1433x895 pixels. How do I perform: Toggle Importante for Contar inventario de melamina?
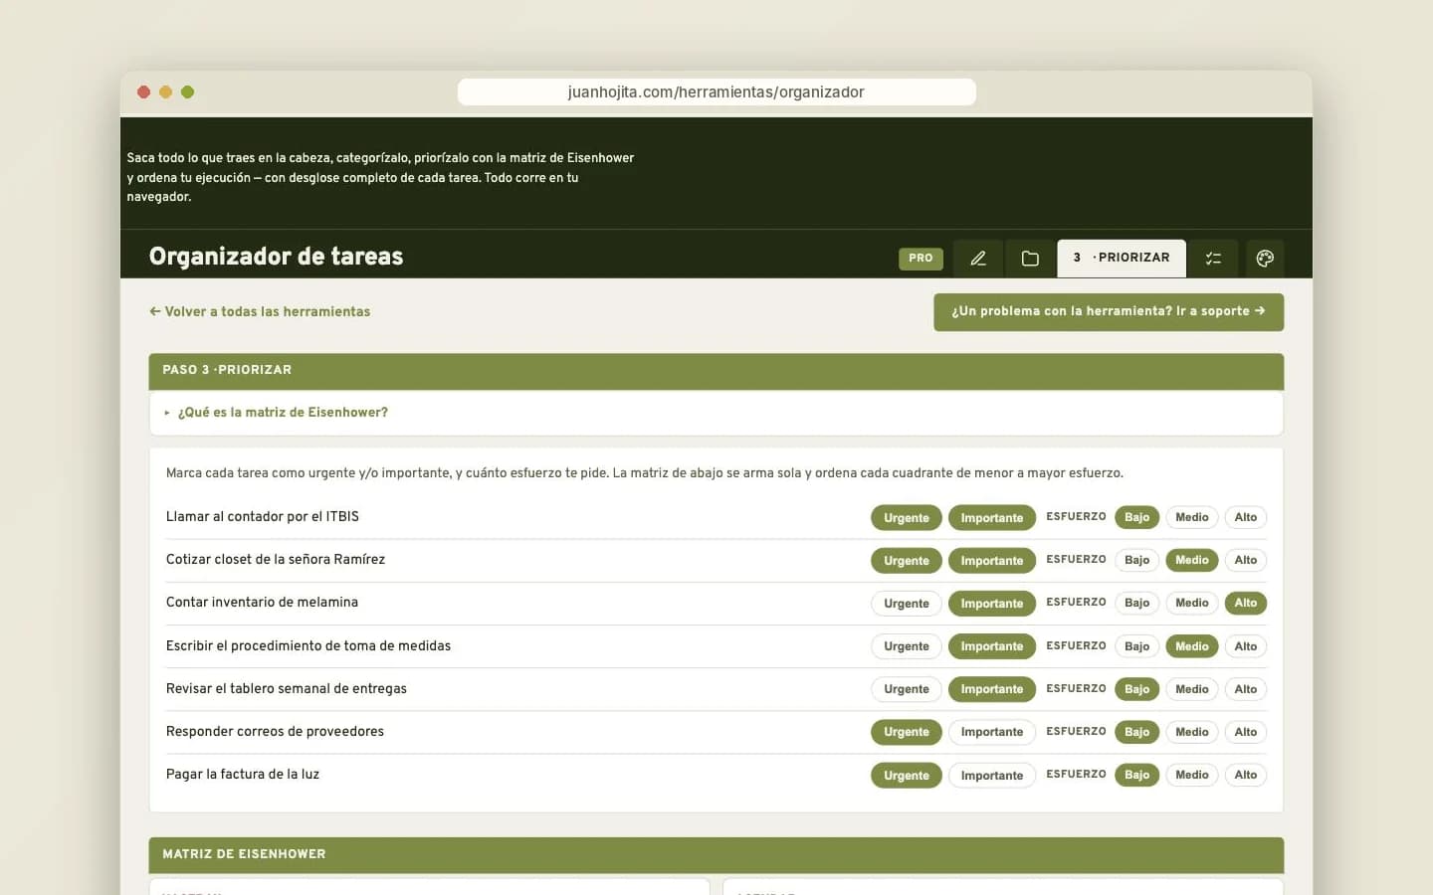[992, 603]
